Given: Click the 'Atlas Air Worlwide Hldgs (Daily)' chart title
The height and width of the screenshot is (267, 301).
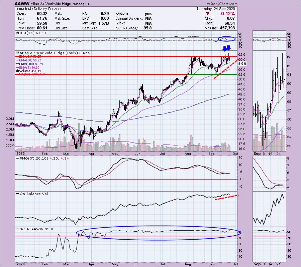Looking at the screenshot, I should point(49,53).
